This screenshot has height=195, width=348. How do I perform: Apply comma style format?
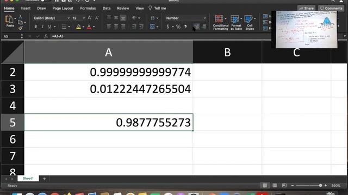point(185,27)
